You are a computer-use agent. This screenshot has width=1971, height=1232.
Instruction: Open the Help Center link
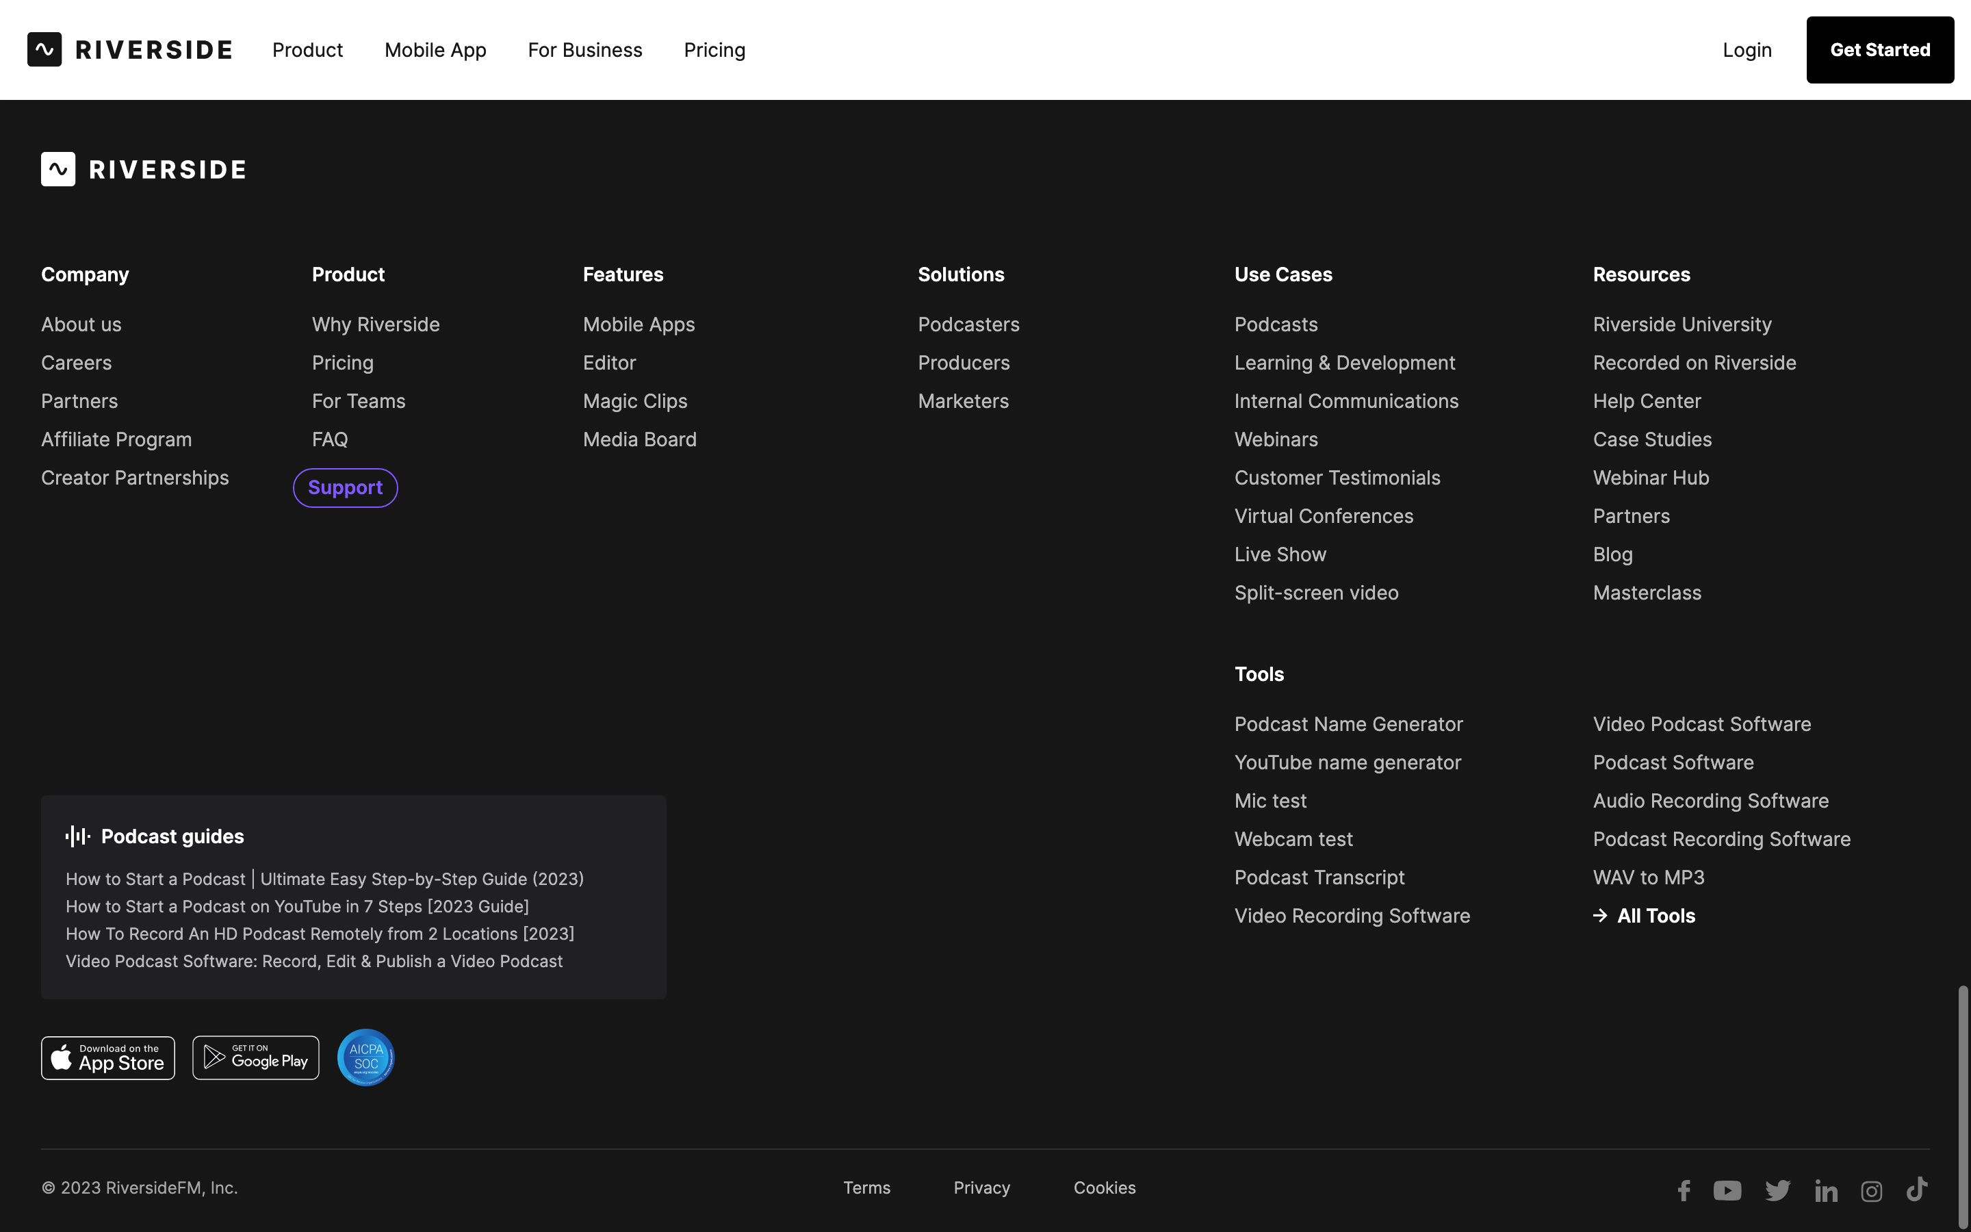[1647, 401]
